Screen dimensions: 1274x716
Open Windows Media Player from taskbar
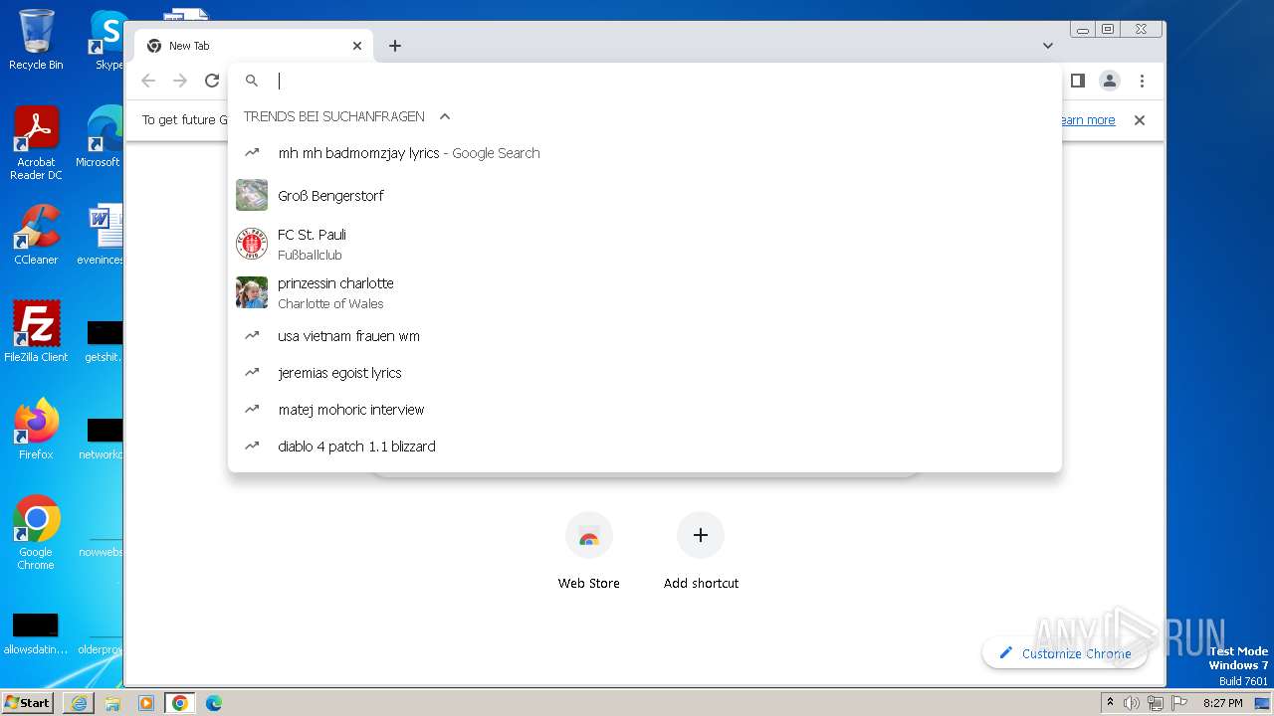(146, 703)
